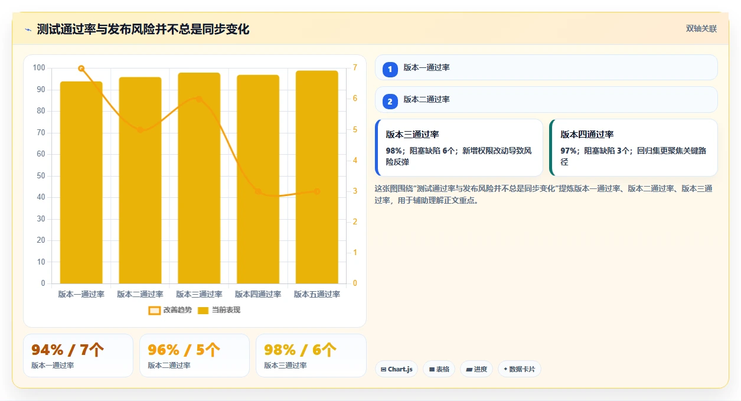The image size is (741, 401).
Task: Click the sparkle icon in 数据卡片 tag
Action: click(505, 370)
